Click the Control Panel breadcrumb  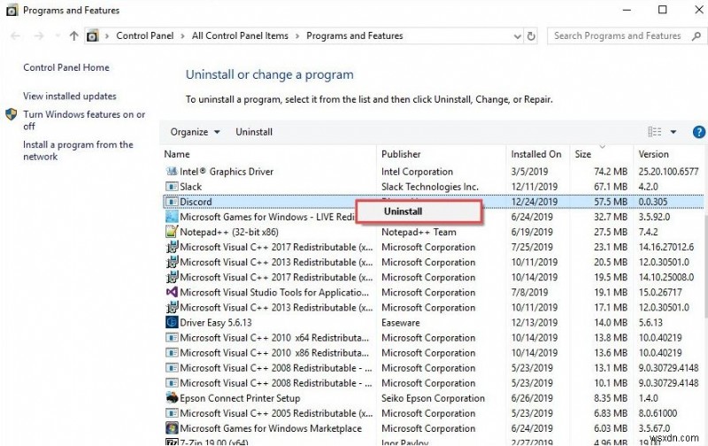click(x=144, y=35)
